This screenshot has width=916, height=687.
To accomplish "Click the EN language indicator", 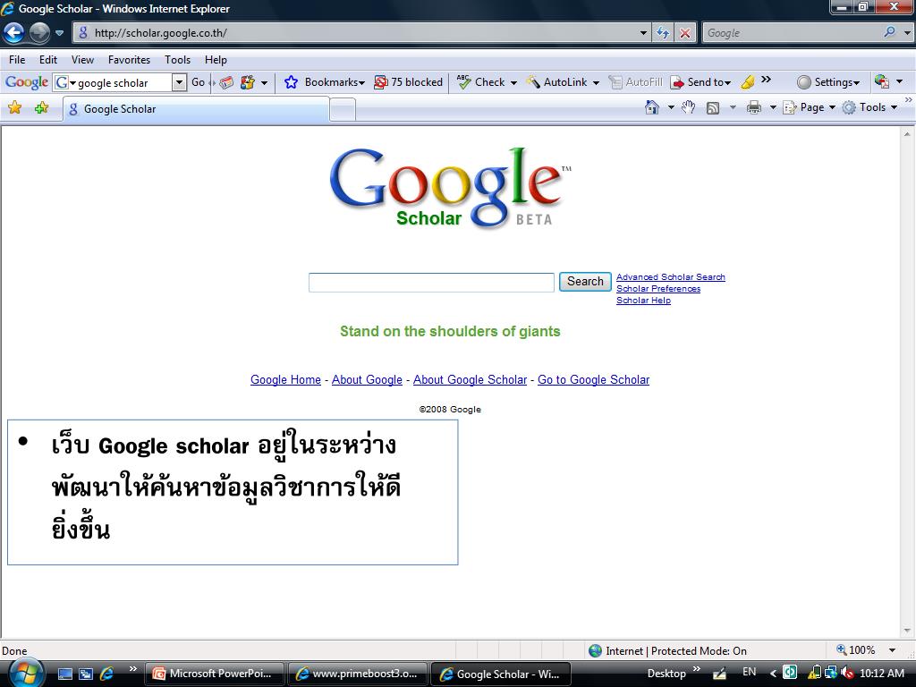I will 749,673.
